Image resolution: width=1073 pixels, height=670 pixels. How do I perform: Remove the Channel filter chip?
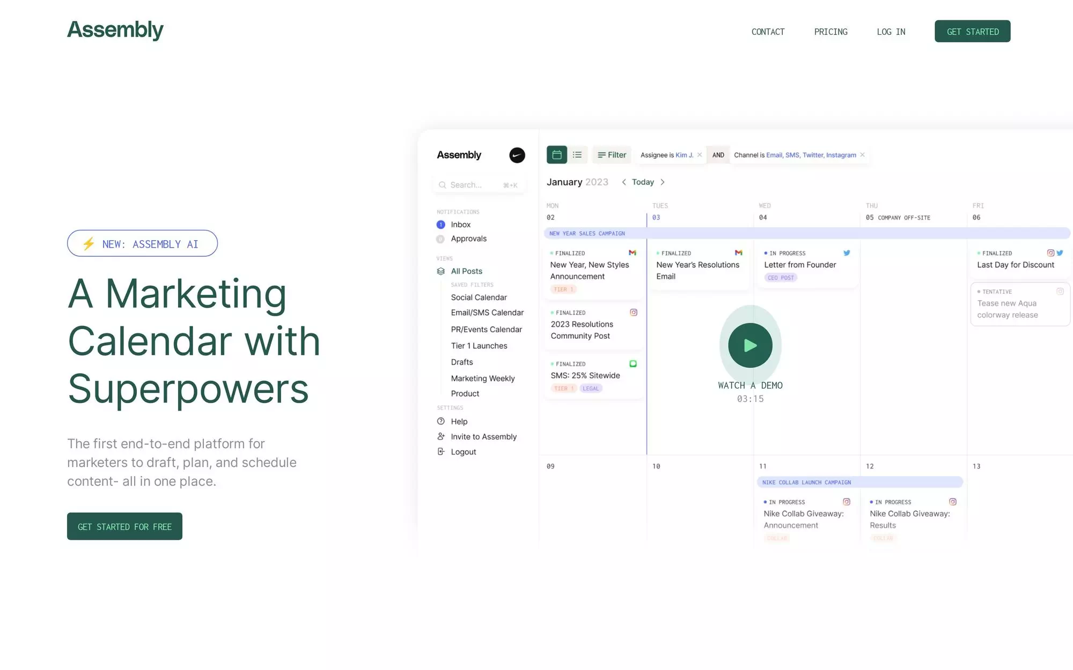[863, 155]
